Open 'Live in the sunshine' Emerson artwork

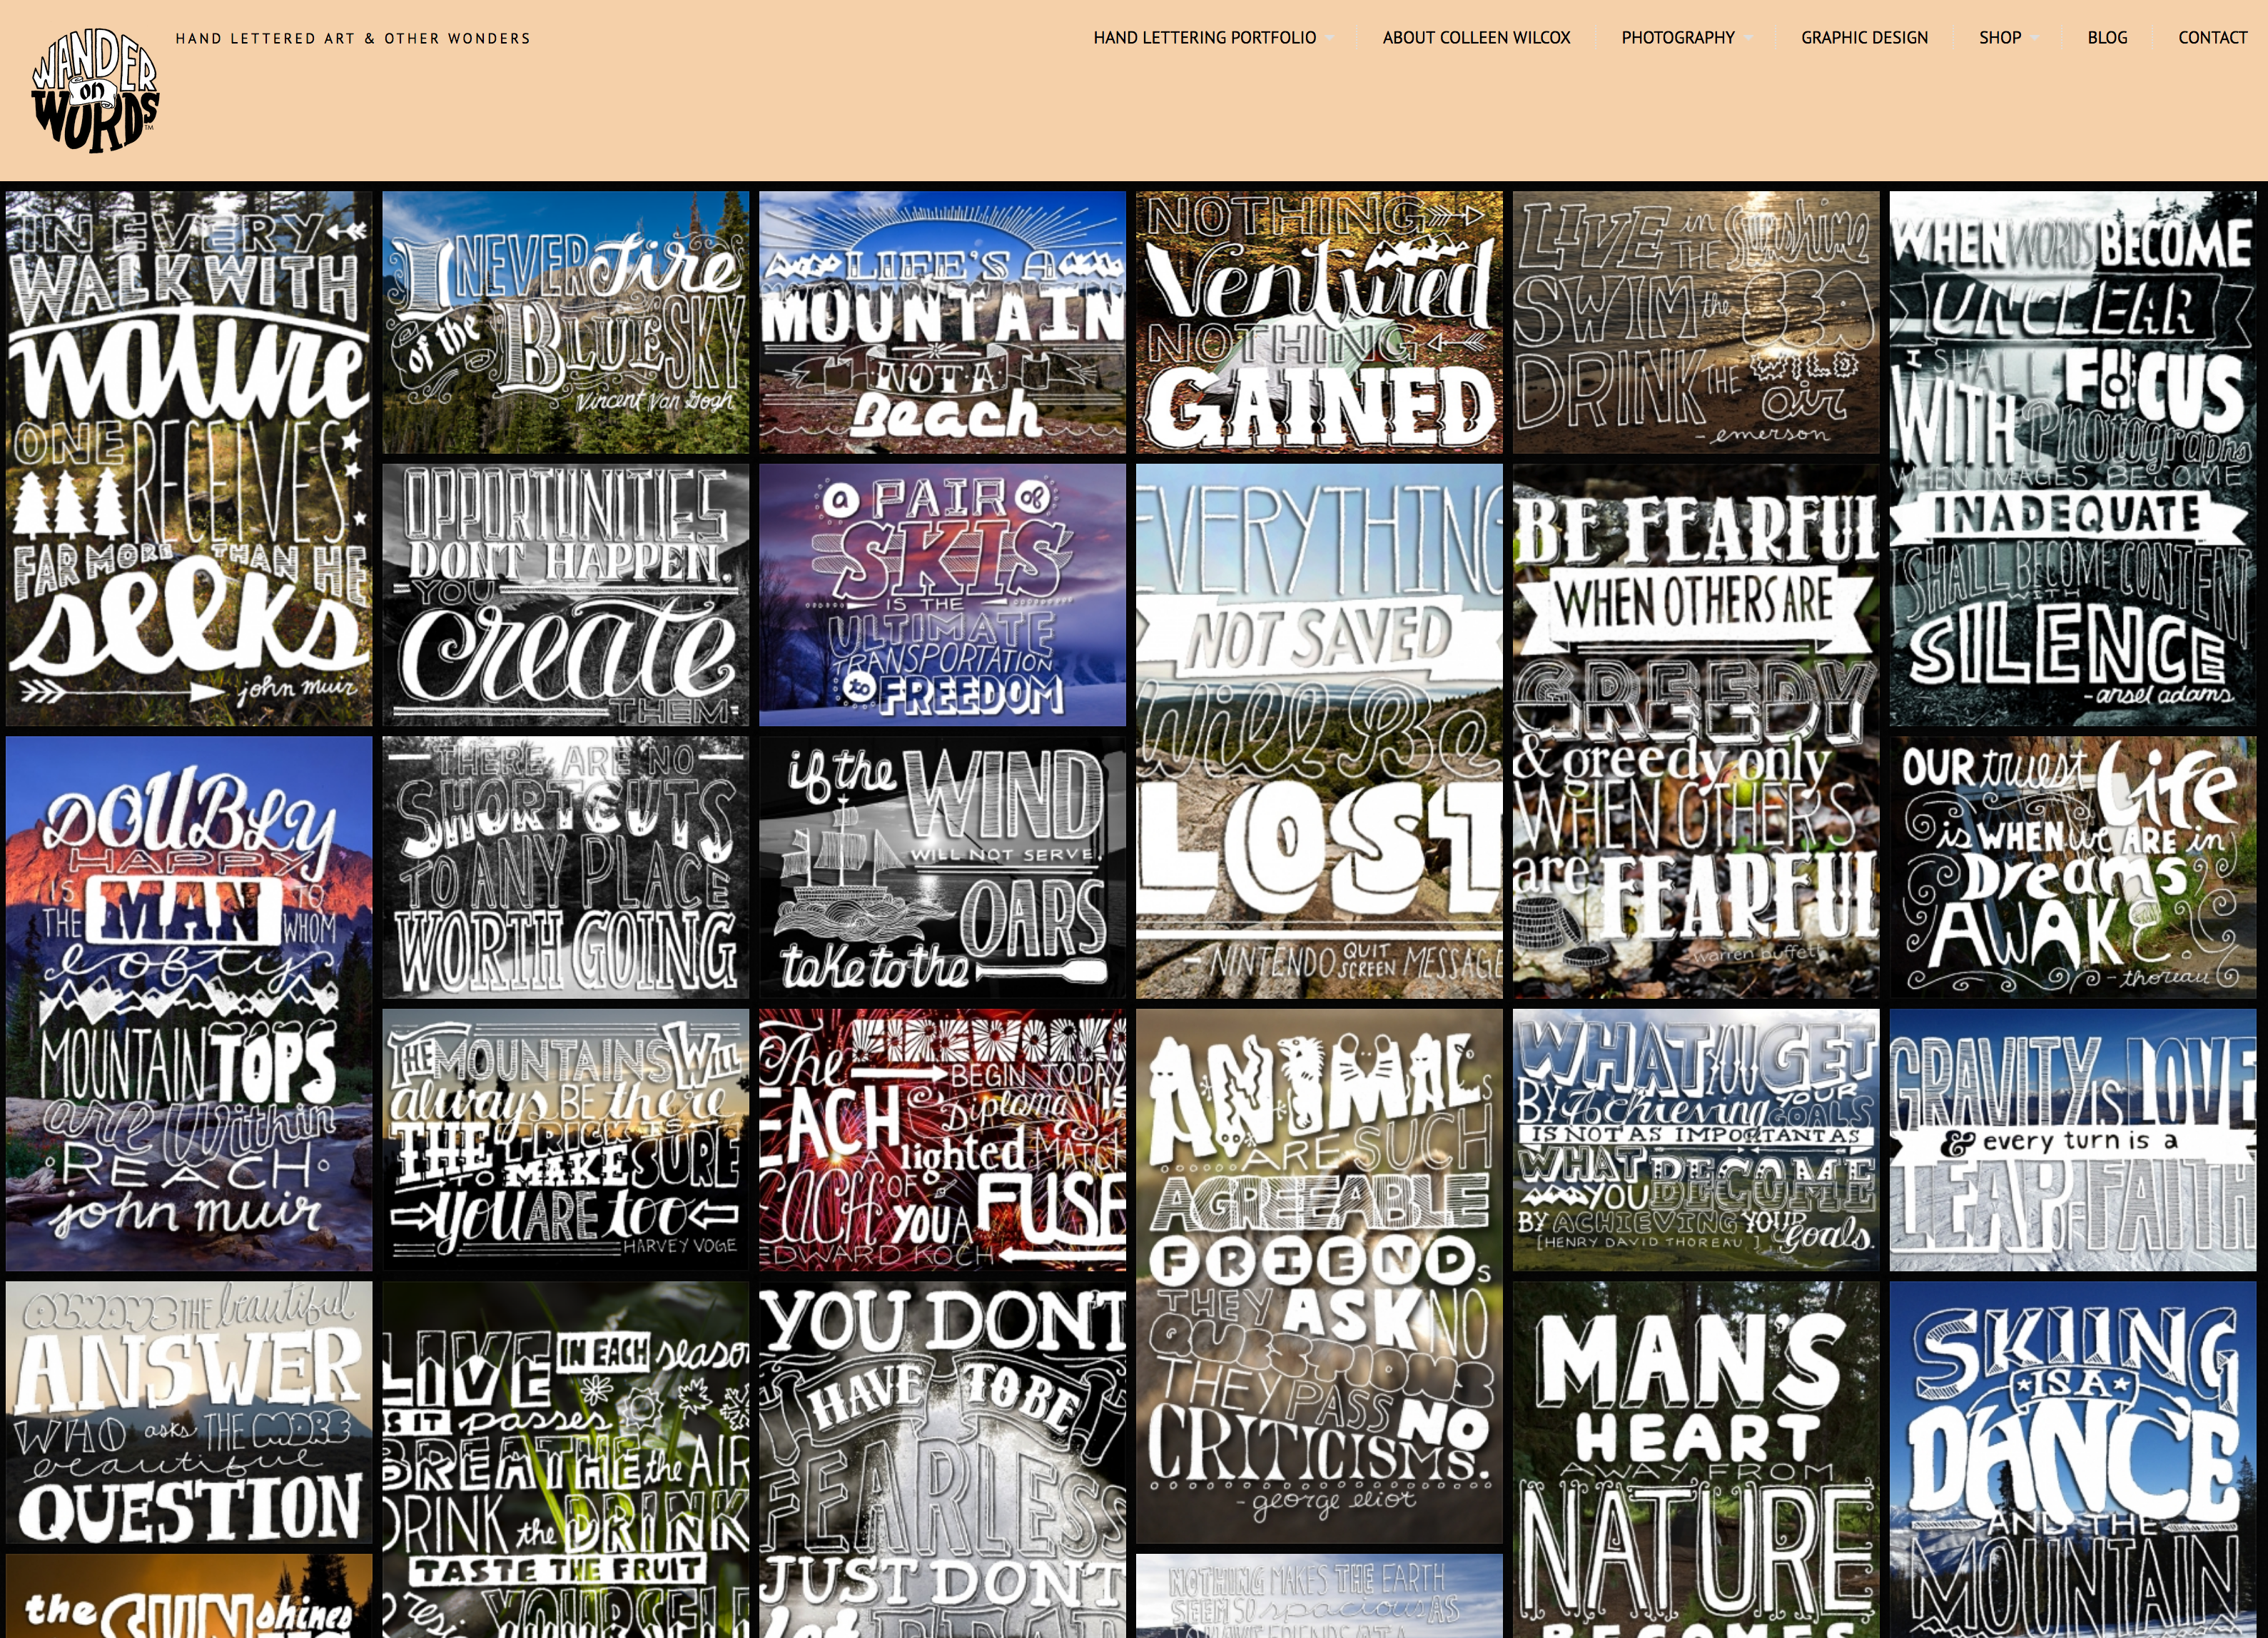[1696, 322]
